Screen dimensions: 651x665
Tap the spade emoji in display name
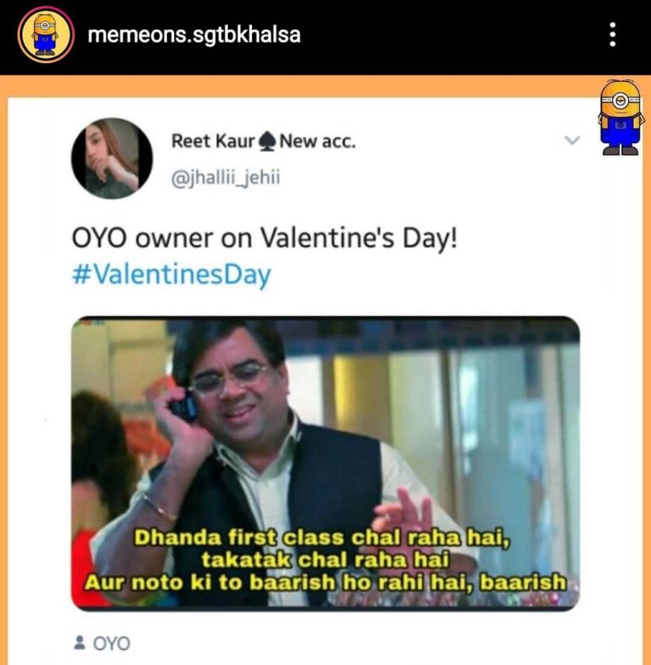(x=267, y=141)
